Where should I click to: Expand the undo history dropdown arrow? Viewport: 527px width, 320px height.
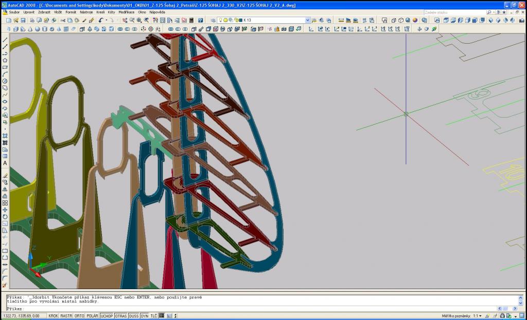(x=107, y=20)
